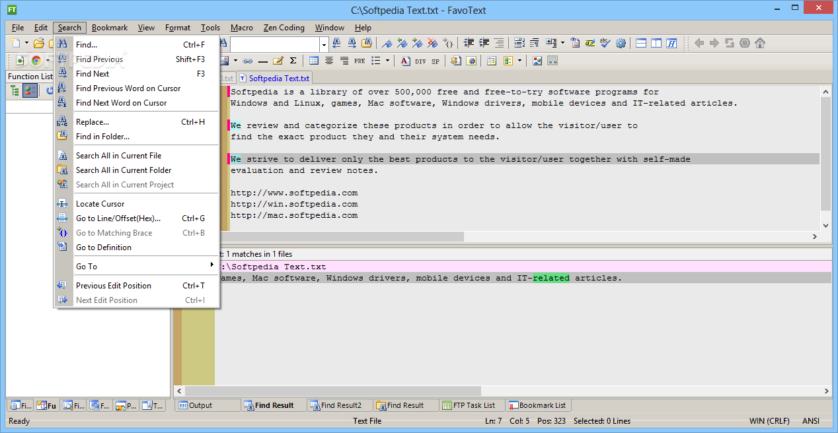This screenshot has width=838, height=433.
Task: Click the spell check abc icon
Action: (x=605, y=44)
